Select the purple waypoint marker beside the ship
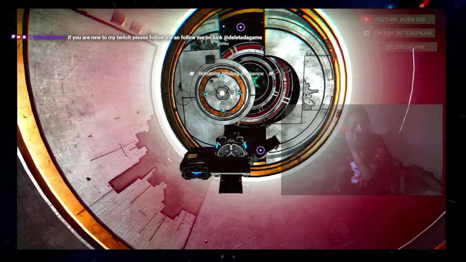The image size is (466, 262). click(260, 150)
